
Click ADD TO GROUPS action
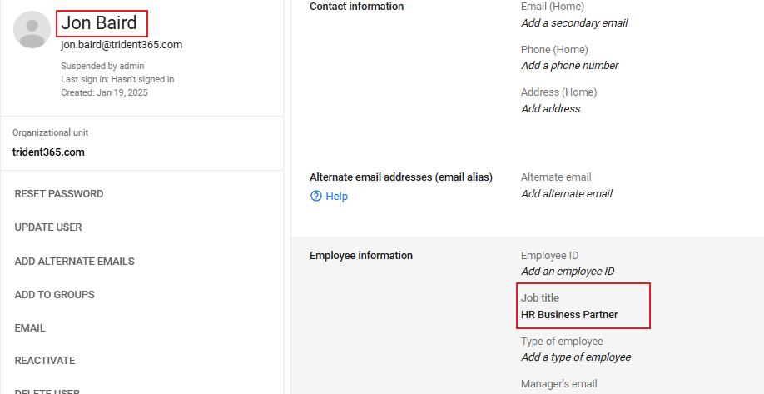[x=54, y=295]
